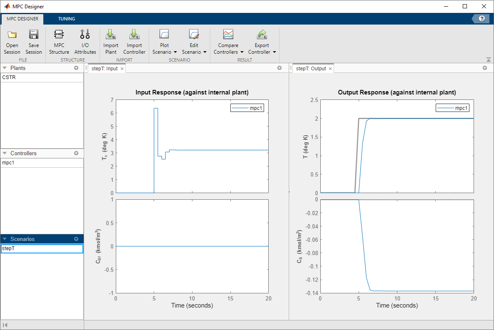Select the CSTR plant
This screenshot has height=330, width=494.
tap(42, 77)
